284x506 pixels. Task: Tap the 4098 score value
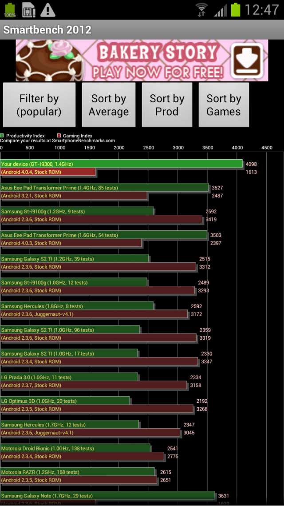[x=251, y=164]
